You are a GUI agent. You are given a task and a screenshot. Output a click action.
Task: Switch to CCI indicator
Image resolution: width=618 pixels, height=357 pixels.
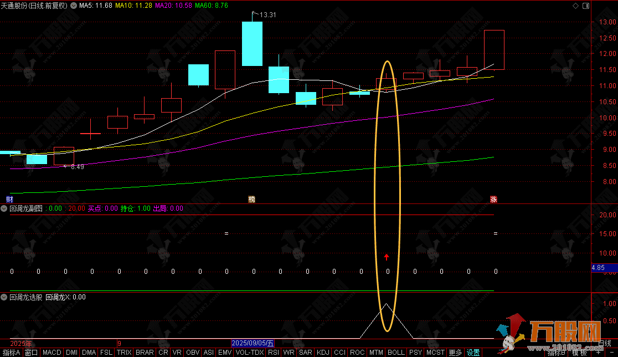point(339,352)
